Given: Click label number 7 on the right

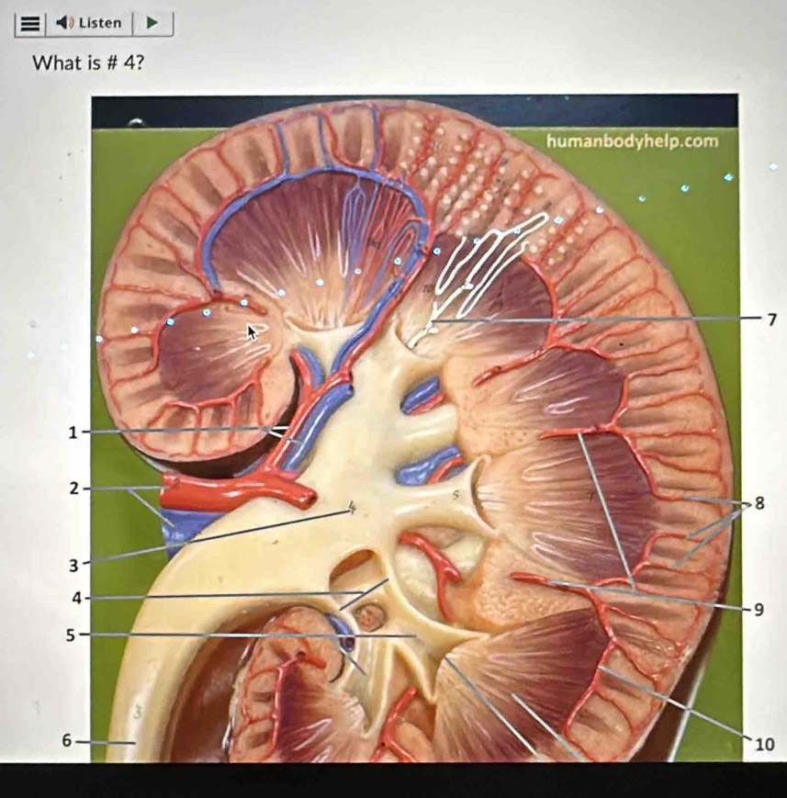Looking at the screenshot, I should (x=772, y=320).
